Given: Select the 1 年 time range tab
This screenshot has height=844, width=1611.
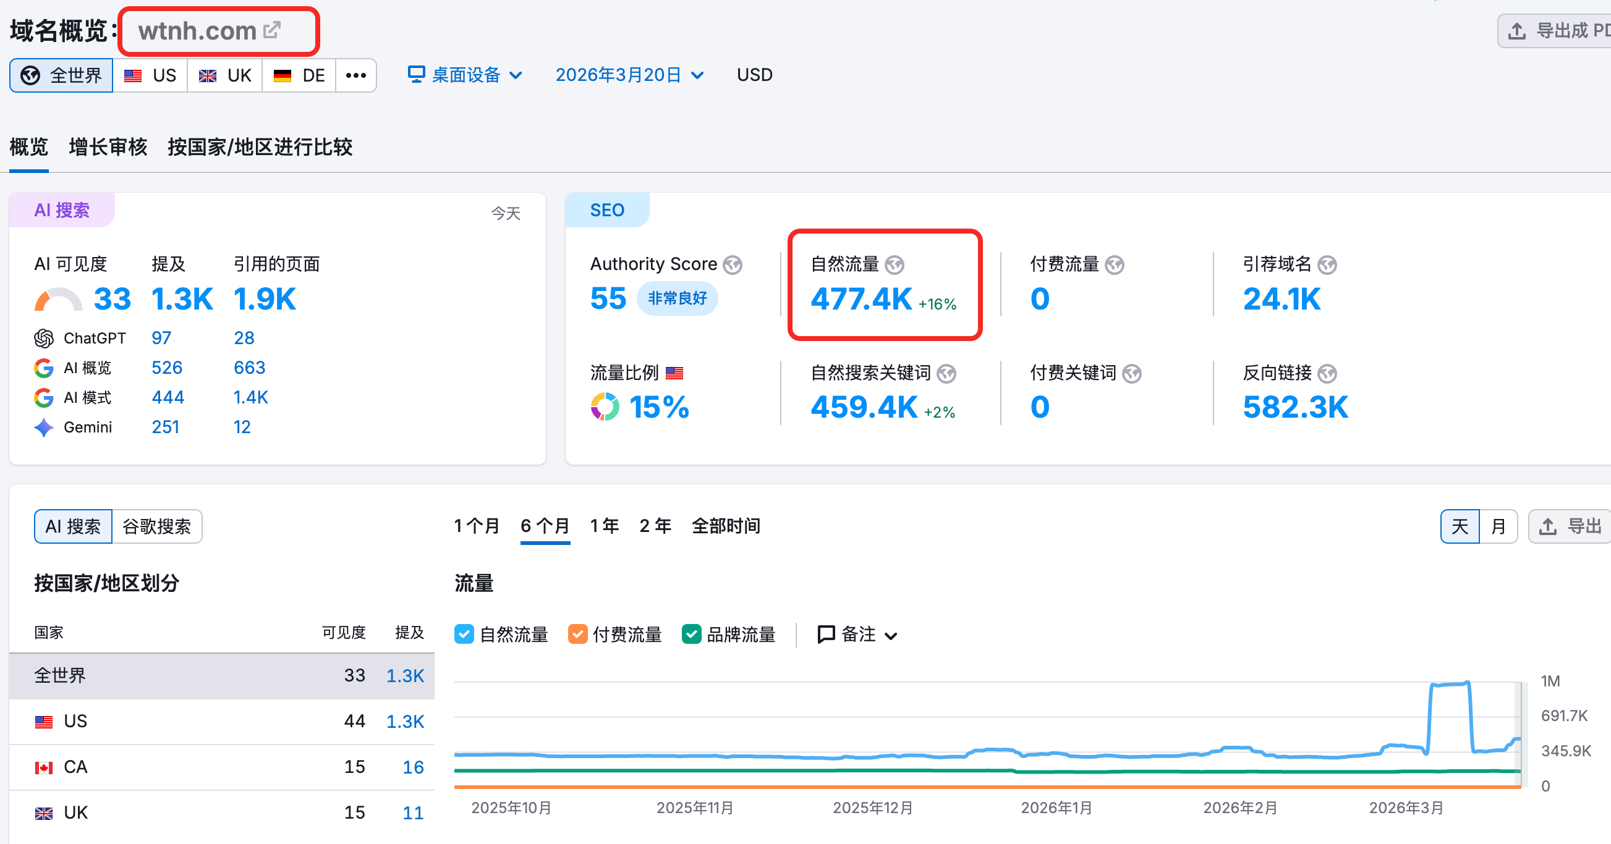Looking at the screenshot, I should [x=604, y=526].
